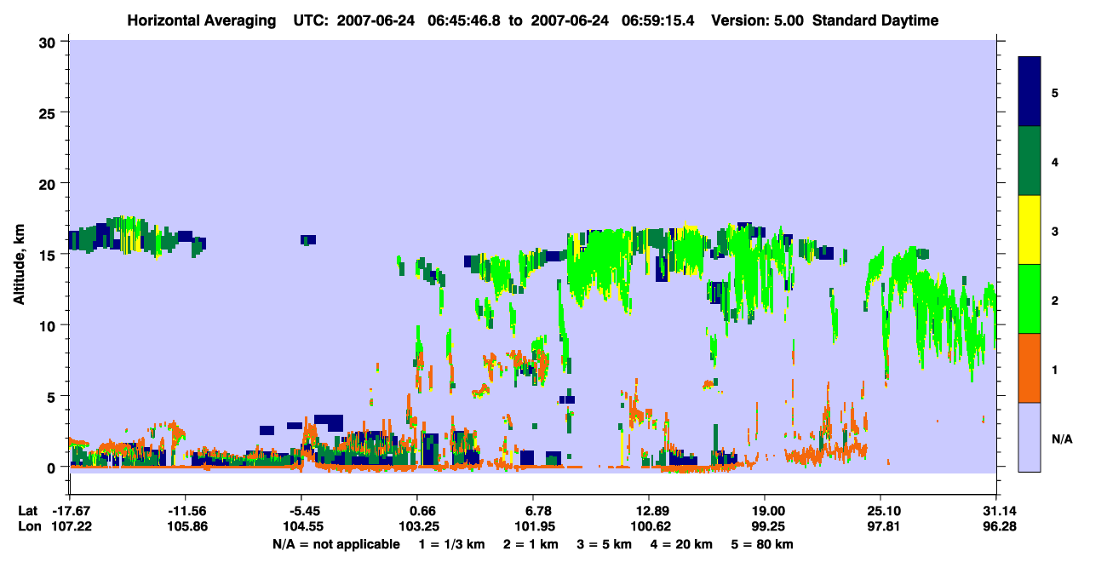Image resolution: width=1107 pixels, height=568 pixels.
Task: Click 'Standard Daytime' in the title
Action: (x=875, y=20)
